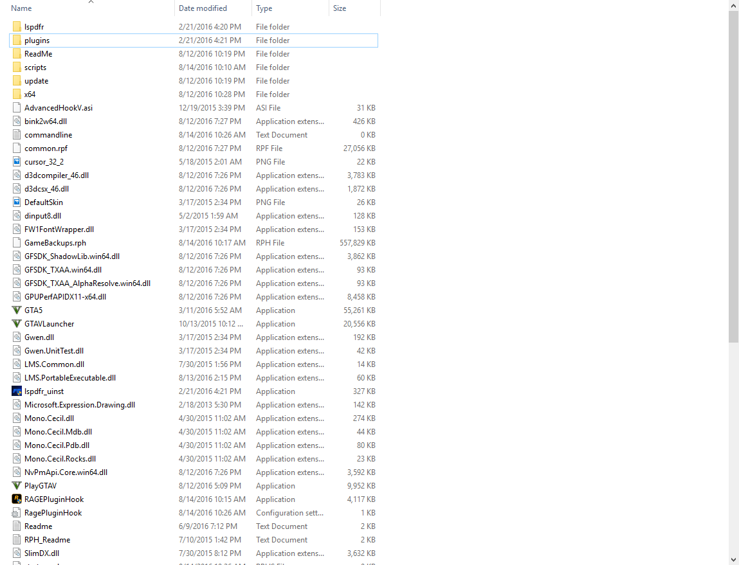
Task: Select the d3dcompiler_46.dll file name
Action: 57,175
